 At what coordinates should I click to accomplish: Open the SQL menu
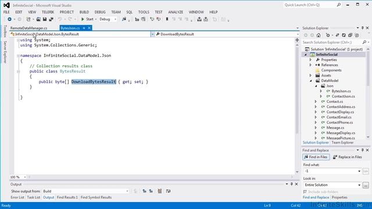pyautogui.click(x=129, y=12)
